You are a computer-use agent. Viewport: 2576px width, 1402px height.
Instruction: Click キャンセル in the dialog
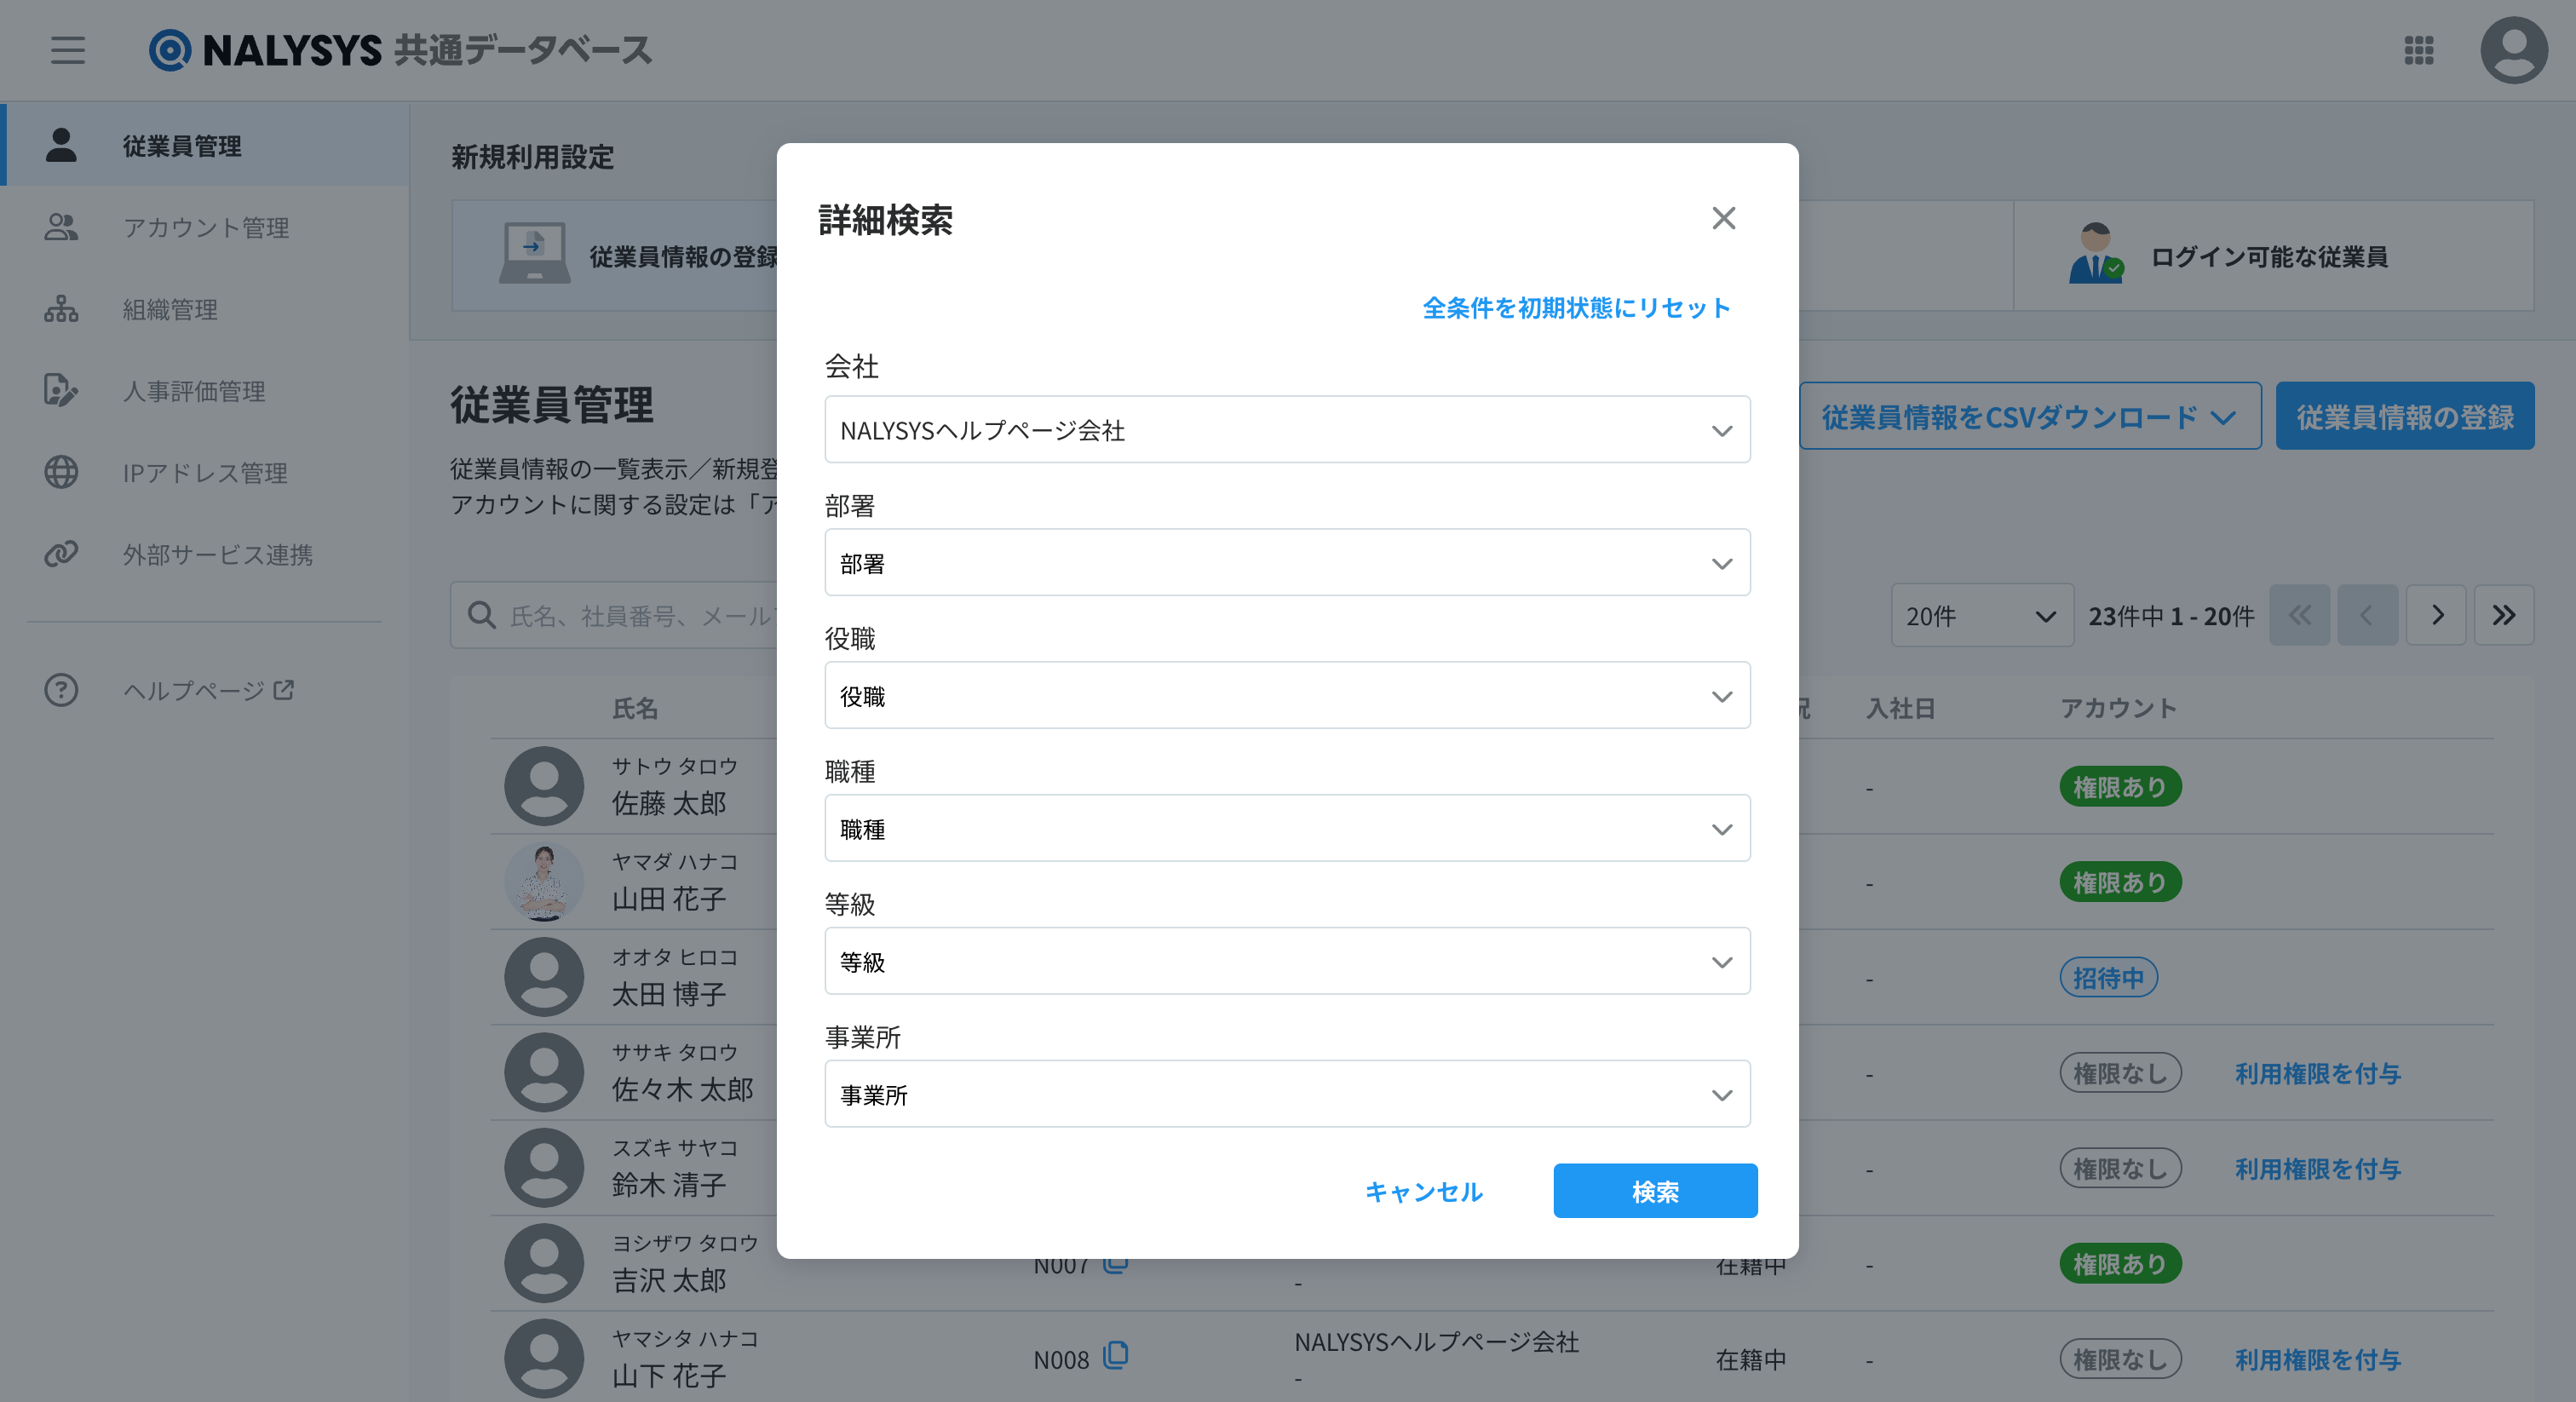click(1423, 1191)
